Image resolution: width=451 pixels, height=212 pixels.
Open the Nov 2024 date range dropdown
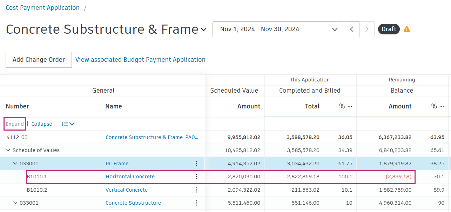coord(278,29)
